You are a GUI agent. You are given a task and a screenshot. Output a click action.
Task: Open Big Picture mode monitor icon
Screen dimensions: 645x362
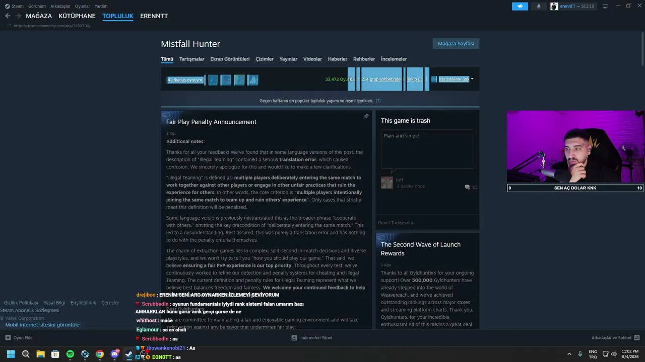(605, 6)
